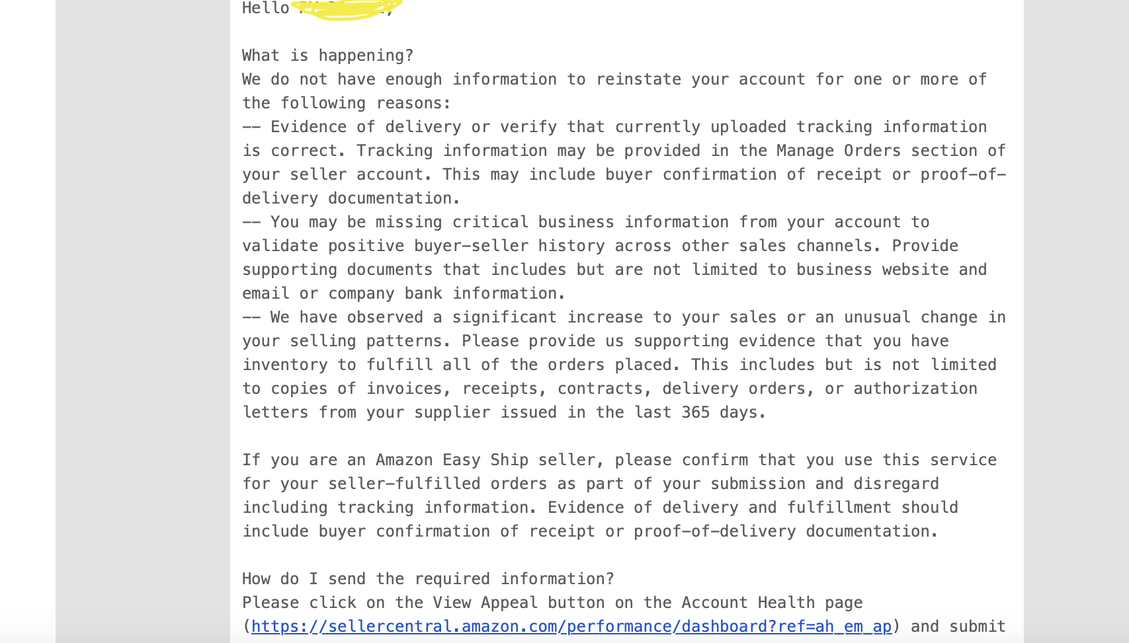Click the word "Hello" in the greeting

(266, 9)
